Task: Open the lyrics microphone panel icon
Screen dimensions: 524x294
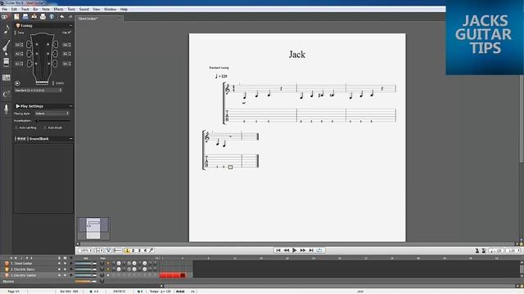Action: point(7,109)
